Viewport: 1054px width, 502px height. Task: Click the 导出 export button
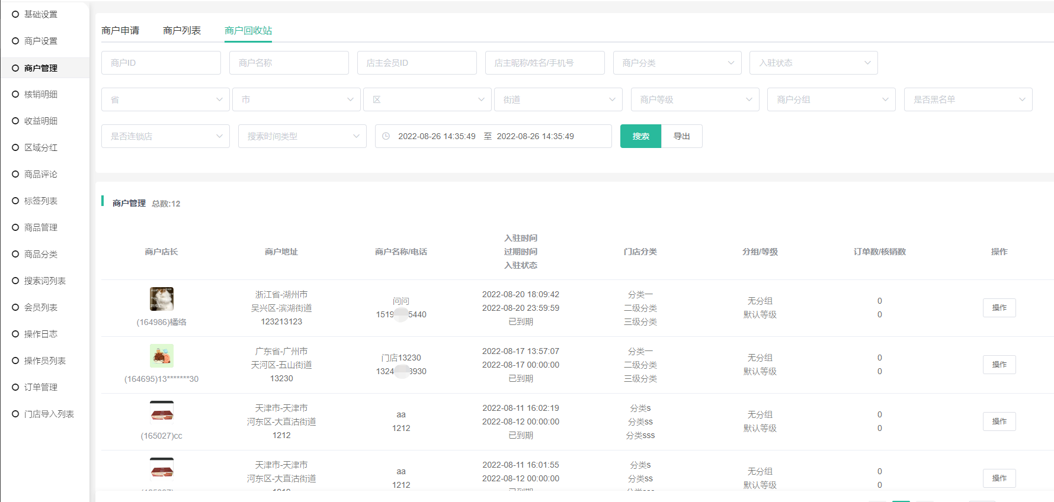click(x=681, y=136)
